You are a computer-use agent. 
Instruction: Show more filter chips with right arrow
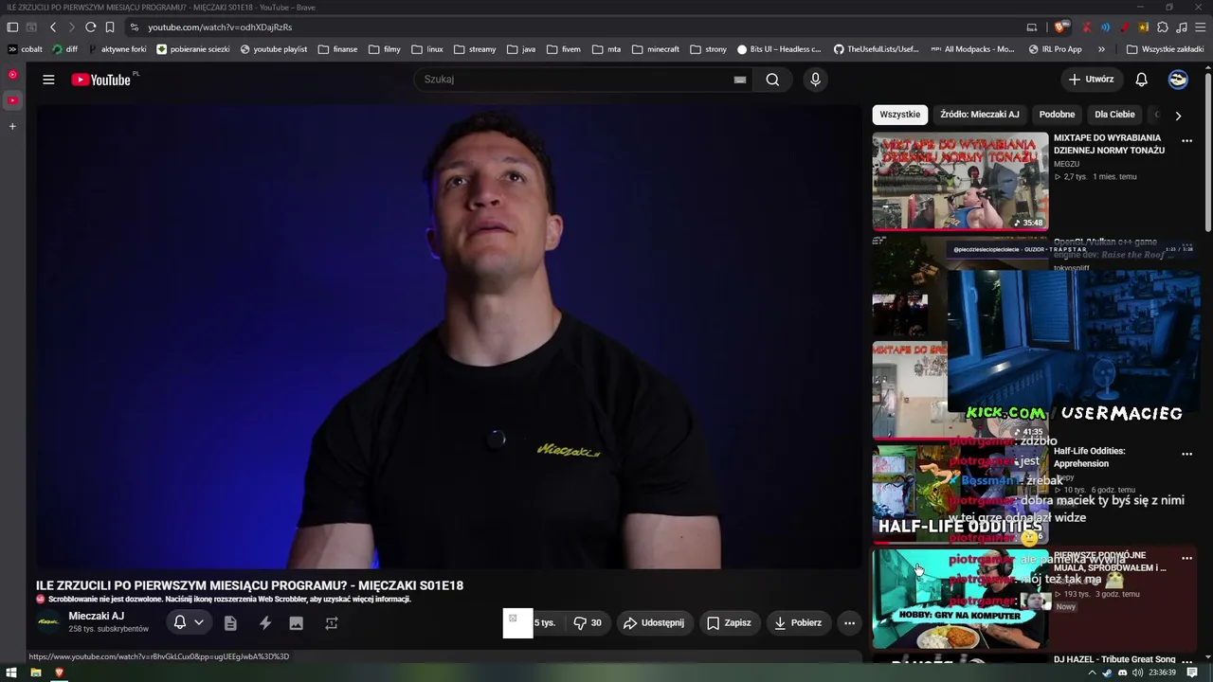(x=1178, y=116)
